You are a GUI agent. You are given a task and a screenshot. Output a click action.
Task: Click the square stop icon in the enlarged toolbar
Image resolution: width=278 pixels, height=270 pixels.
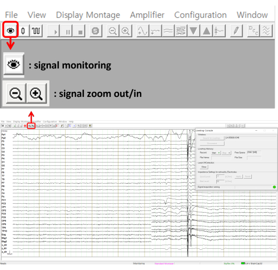pos(80,31)
